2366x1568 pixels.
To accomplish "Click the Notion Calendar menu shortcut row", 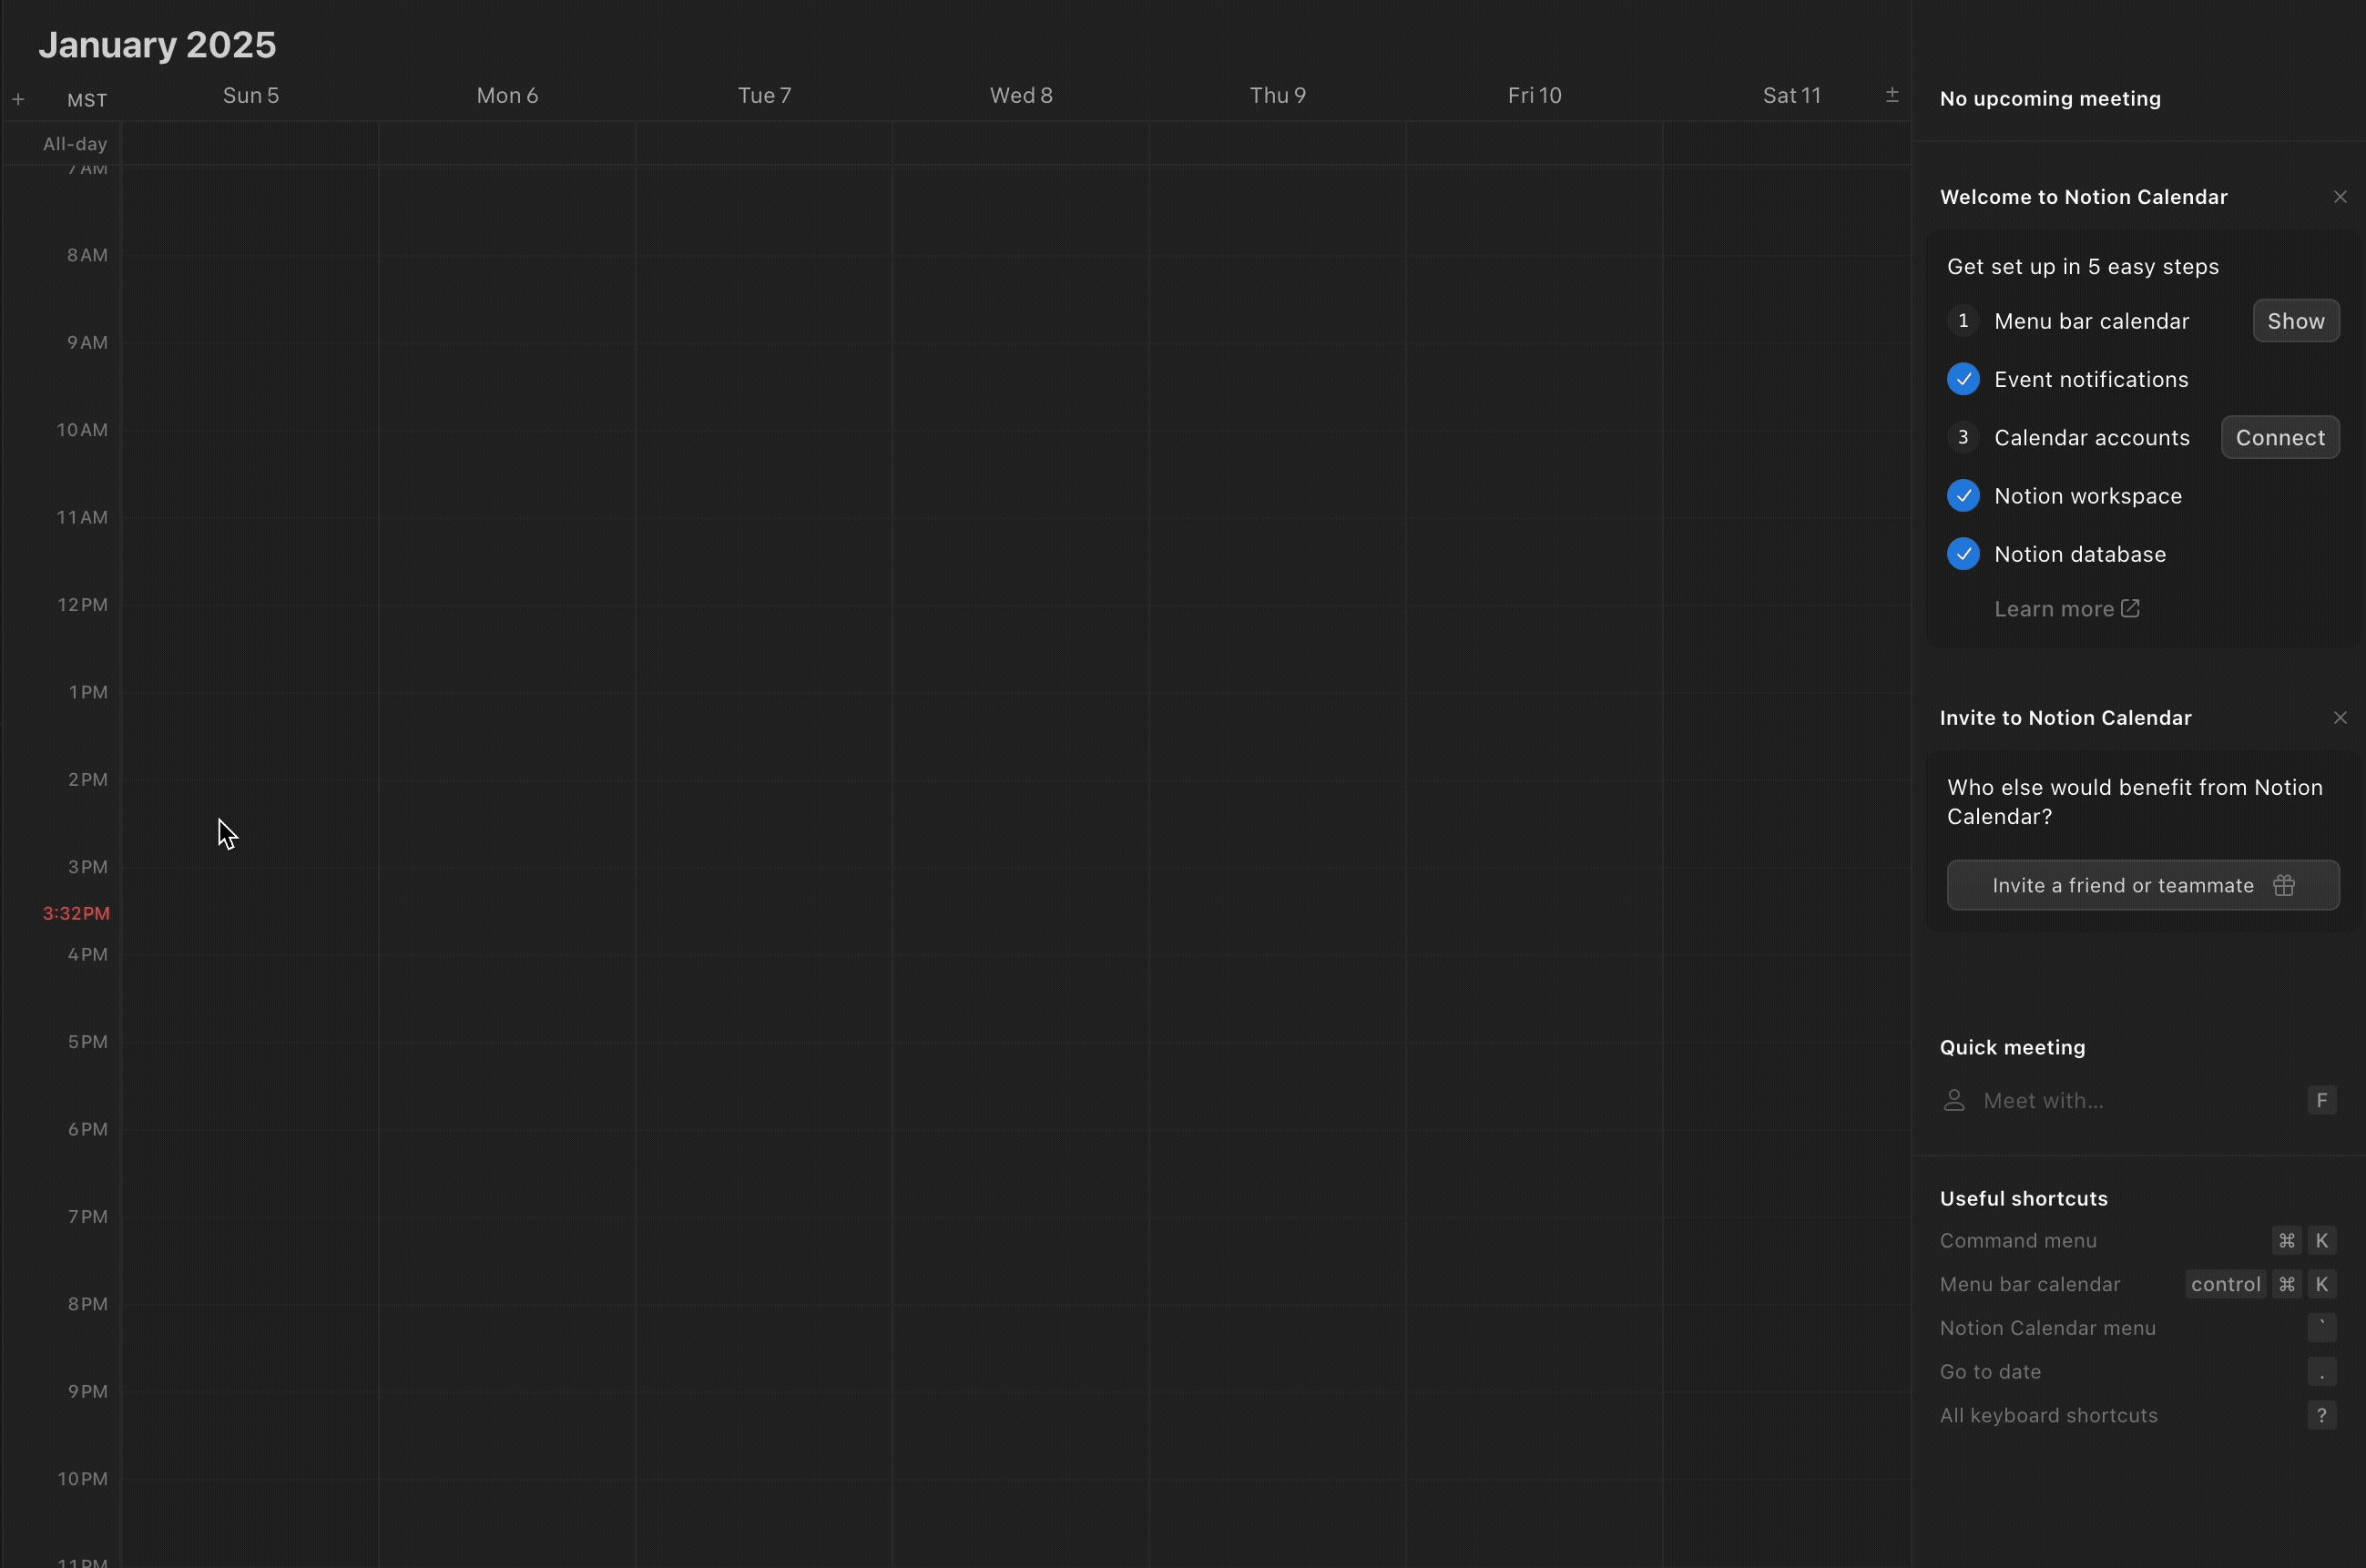I will (x=2138, y=1329).
